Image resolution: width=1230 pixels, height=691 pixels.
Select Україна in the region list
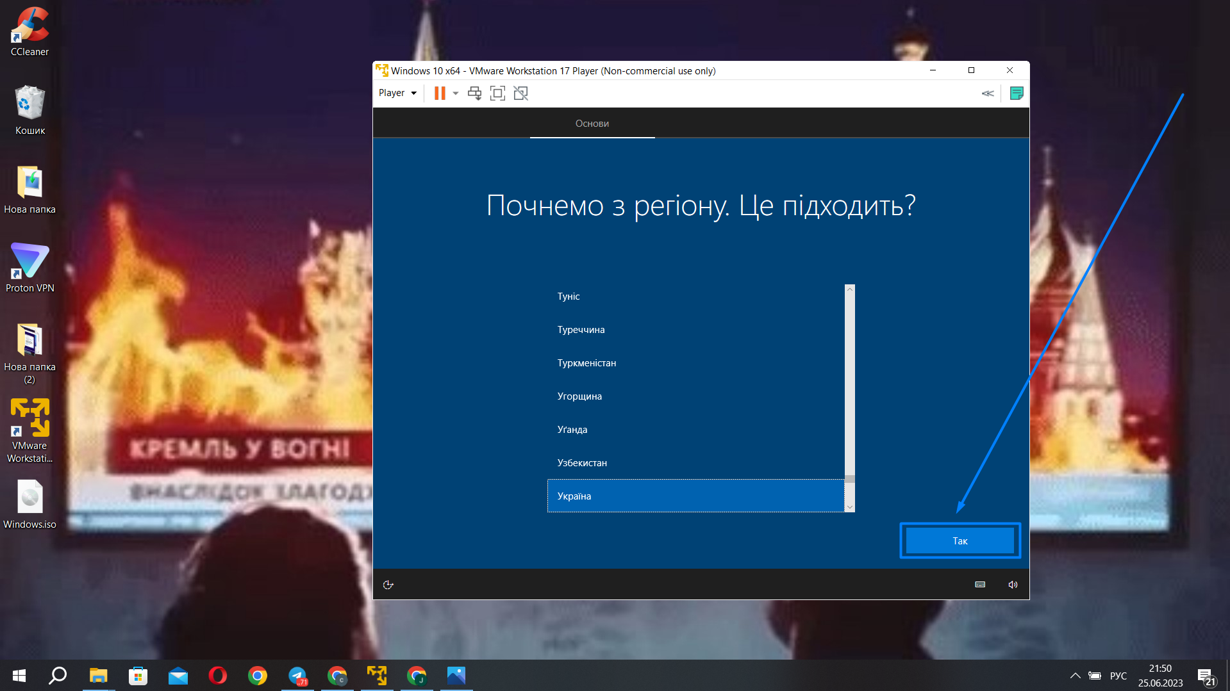696,496
